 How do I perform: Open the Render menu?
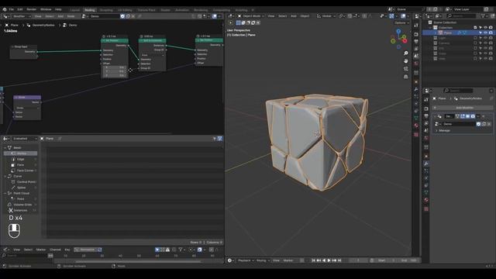point(31,9)
